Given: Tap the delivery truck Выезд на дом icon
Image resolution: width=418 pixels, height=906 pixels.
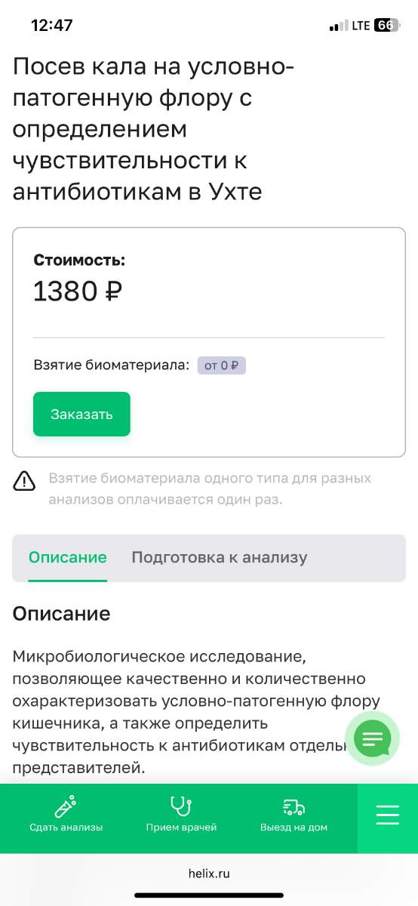Looking at the screenshot, I should tap(294, 807).
